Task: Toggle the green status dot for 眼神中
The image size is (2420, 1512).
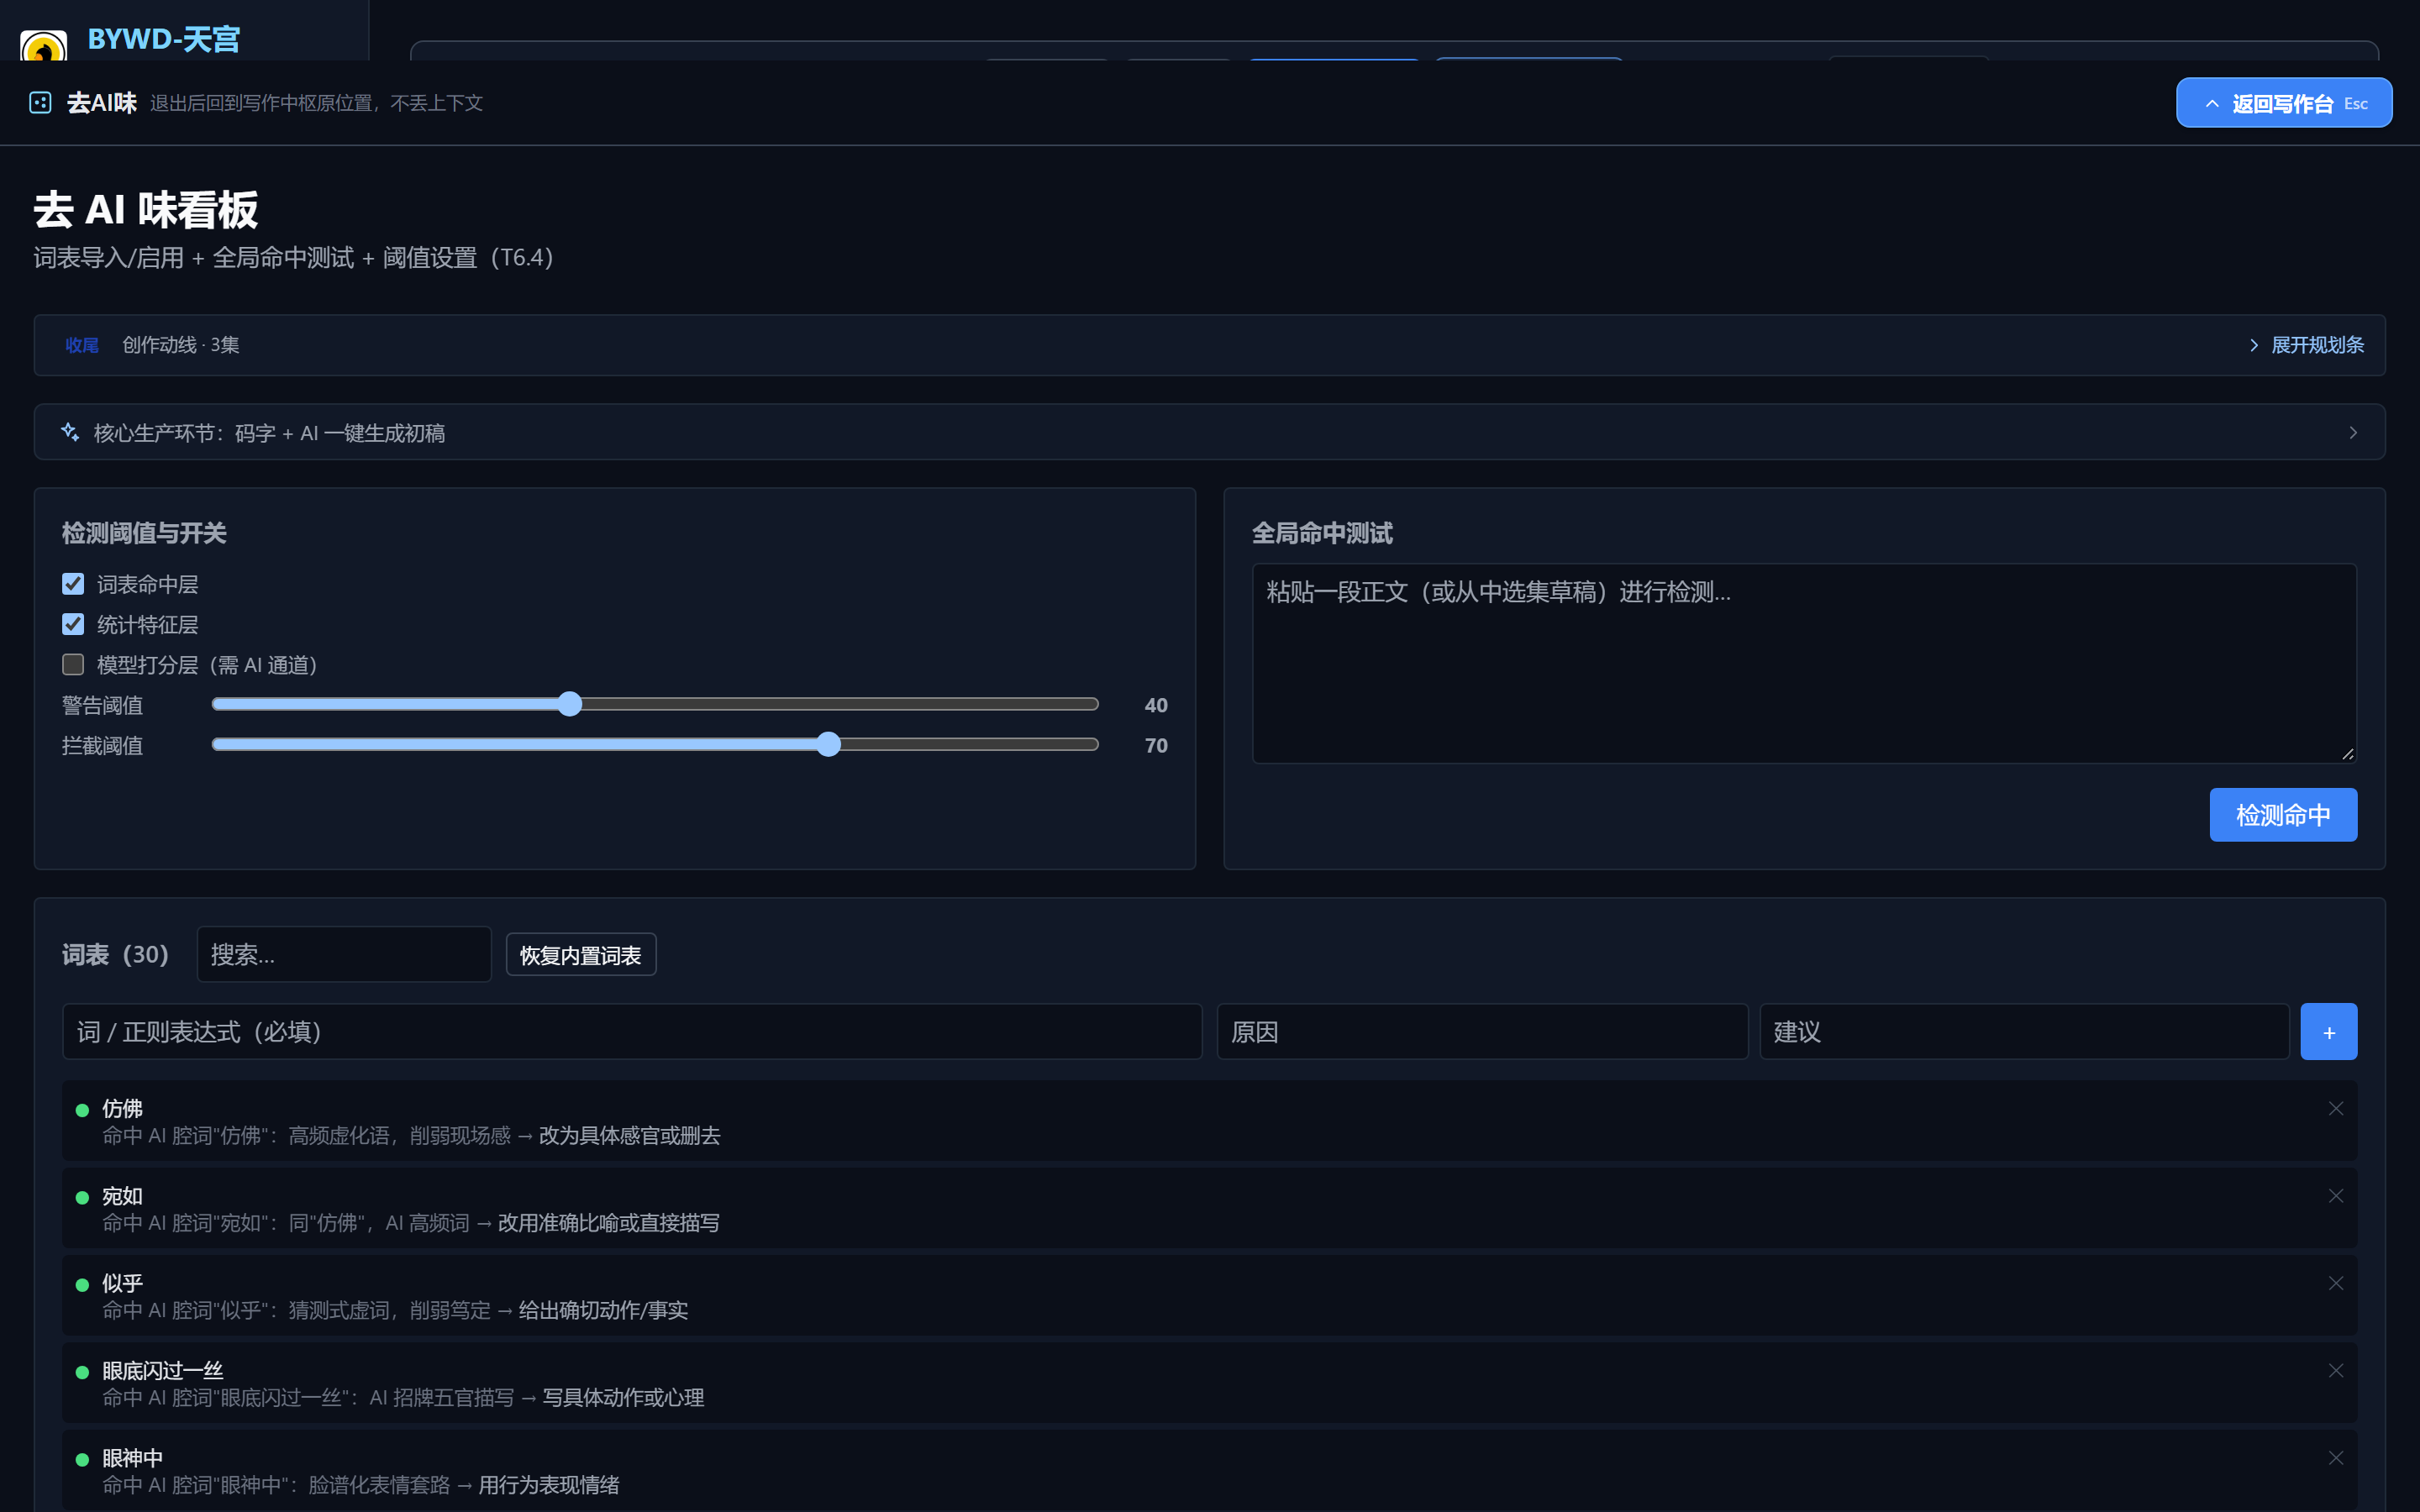Action: [x=83, y=1459]
